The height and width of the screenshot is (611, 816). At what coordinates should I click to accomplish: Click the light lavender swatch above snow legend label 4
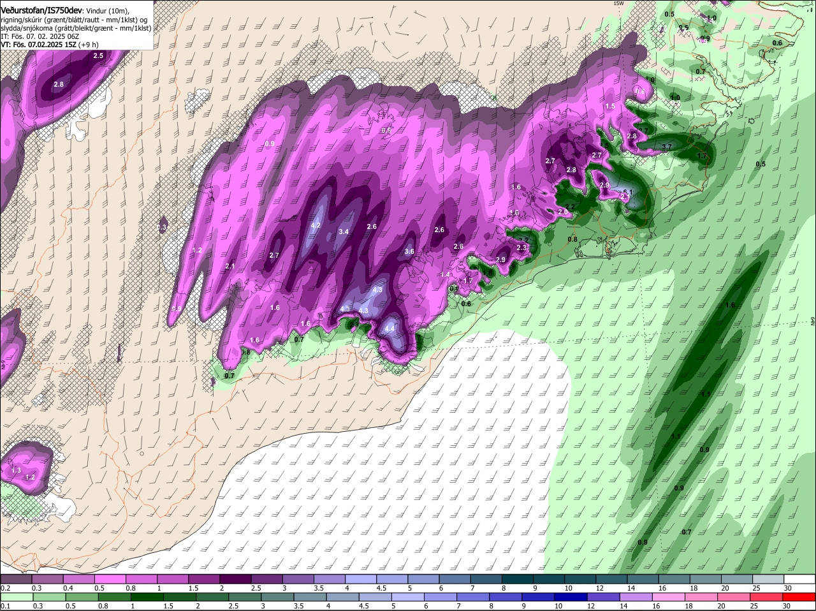click(x=362, y=578)
